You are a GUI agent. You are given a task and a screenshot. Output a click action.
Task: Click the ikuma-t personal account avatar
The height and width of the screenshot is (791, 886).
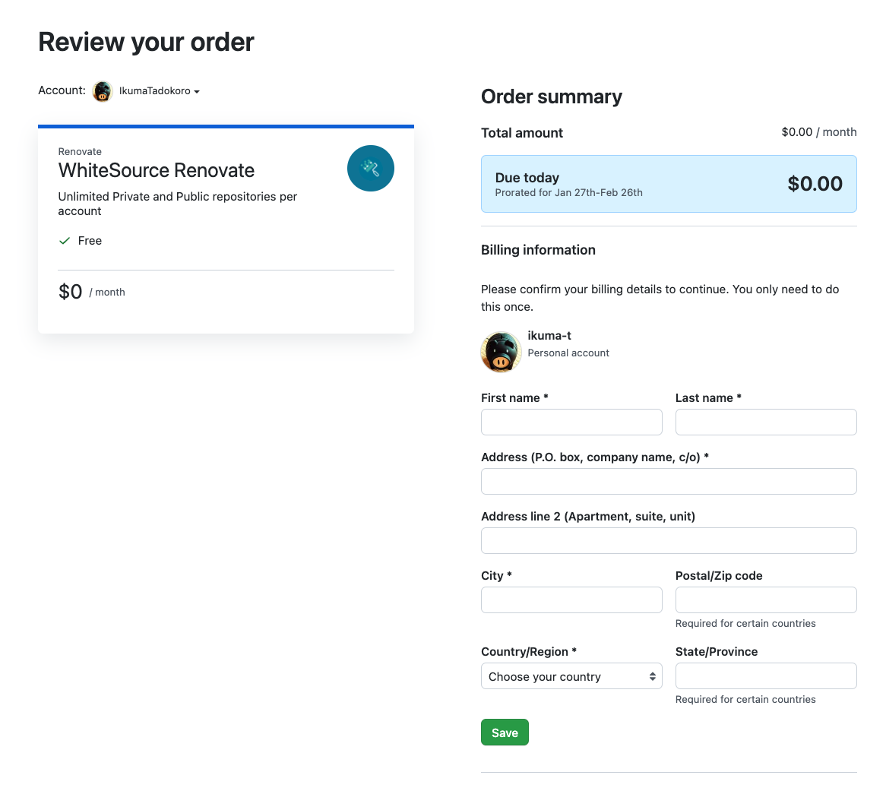point(501,352)
